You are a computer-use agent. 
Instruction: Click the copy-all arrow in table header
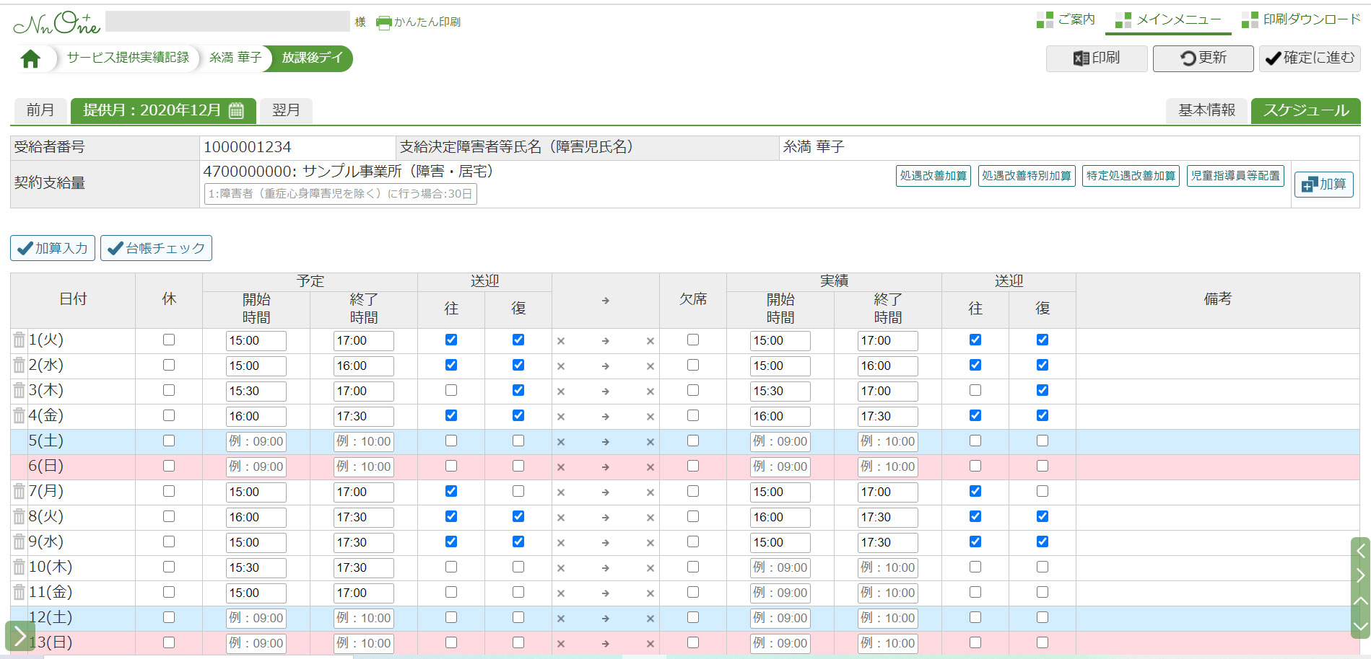coord(605,301)
